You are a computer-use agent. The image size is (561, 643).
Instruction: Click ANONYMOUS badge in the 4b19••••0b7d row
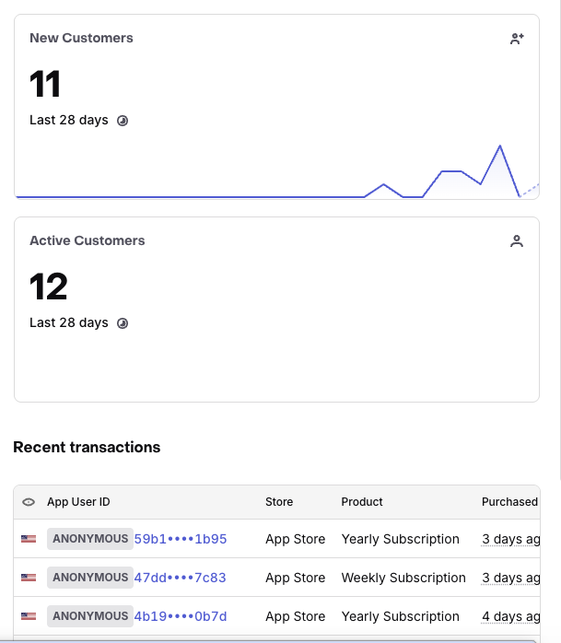coord(90,616)
